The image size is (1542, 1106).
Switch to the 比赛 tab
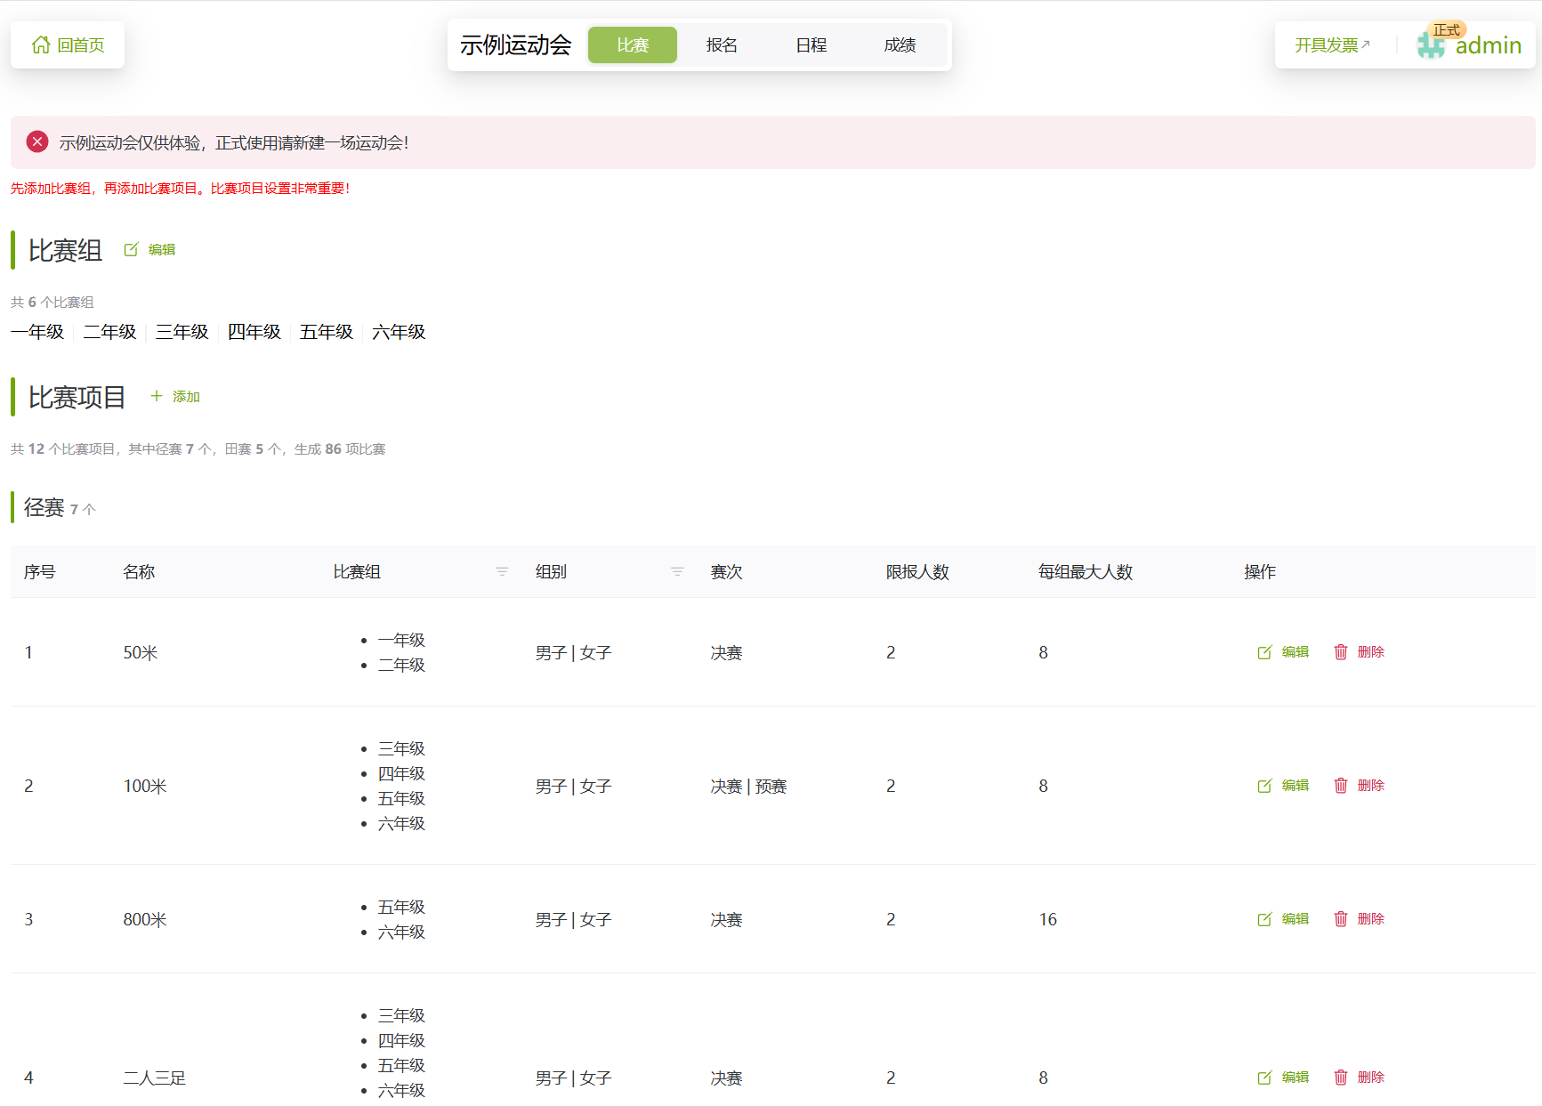click(633, 44)
